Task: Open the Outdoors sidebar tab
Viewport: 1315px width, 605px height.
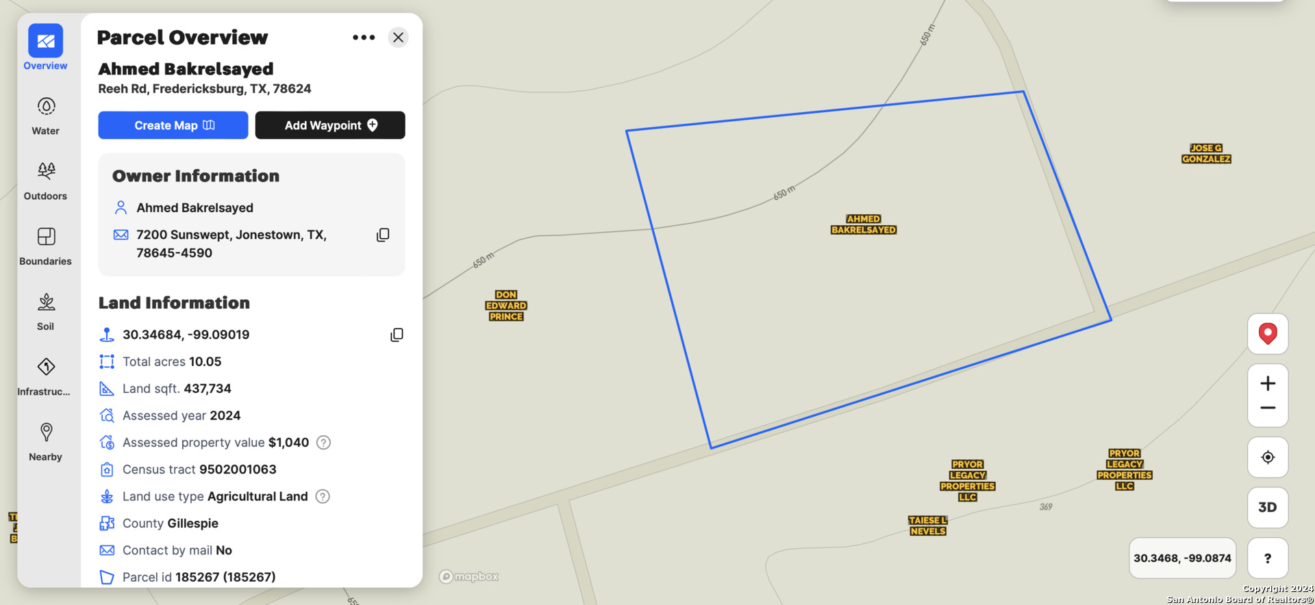Action: [45, 181]
